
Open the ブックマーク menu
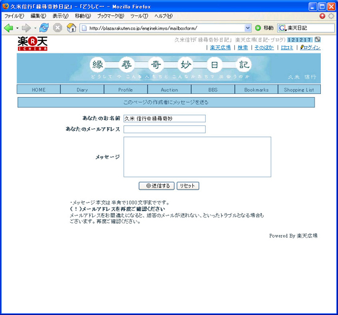pyautogui.click(x=111, y=16)
